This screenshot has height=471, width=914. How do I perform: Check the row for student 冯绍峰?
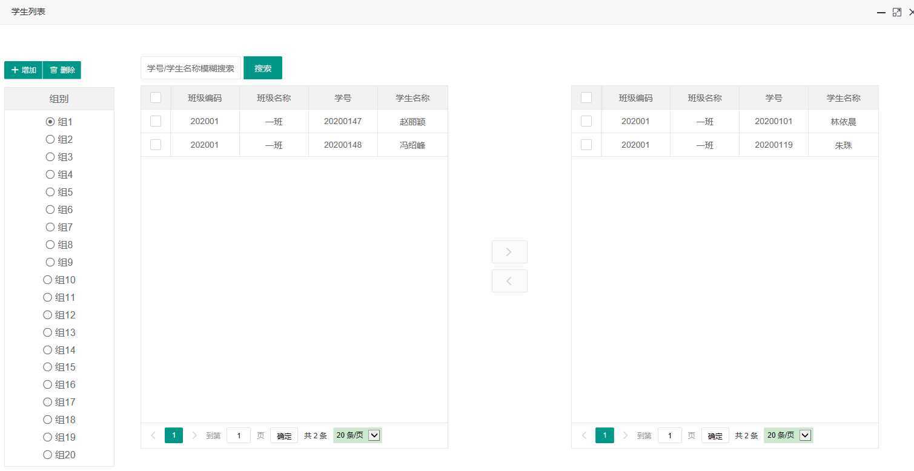coord(156,145)
